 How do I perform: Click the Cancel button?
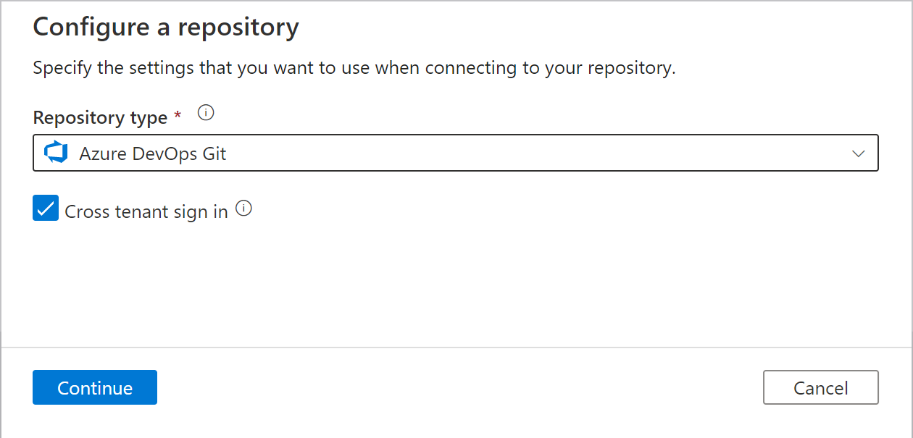click(x=821, y=387)
